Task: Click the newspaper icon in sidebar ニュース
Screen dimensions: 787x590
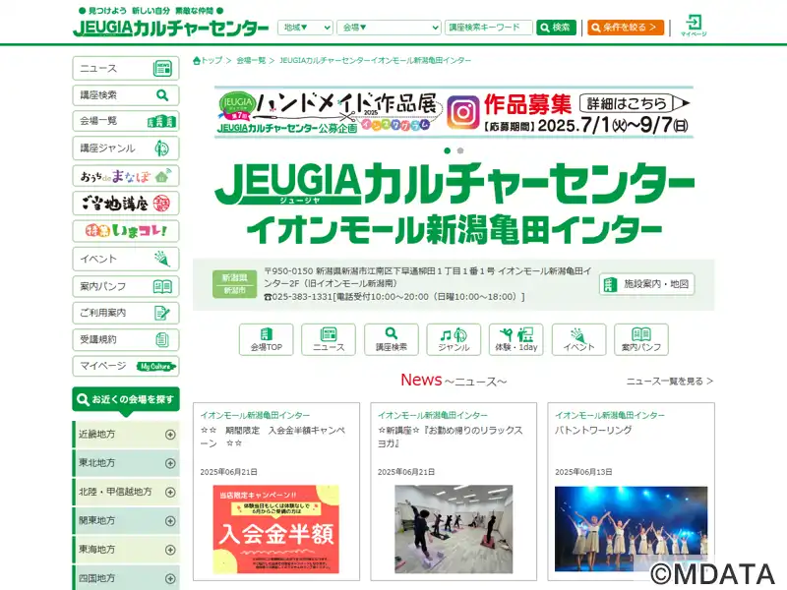Action: 162,68
